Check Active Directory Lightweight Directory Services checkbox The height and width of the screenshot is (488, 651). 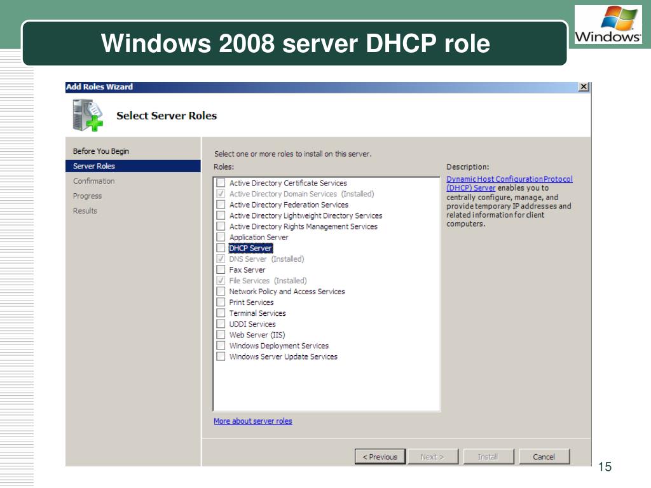pos(221,215)
